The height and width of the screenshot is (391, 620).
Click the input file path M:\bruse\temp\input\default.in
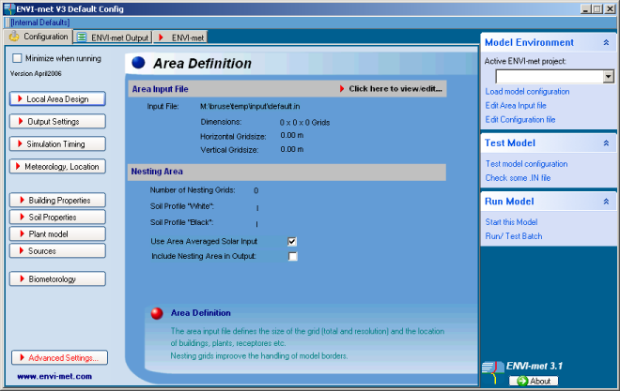click(x=250, y=107)
